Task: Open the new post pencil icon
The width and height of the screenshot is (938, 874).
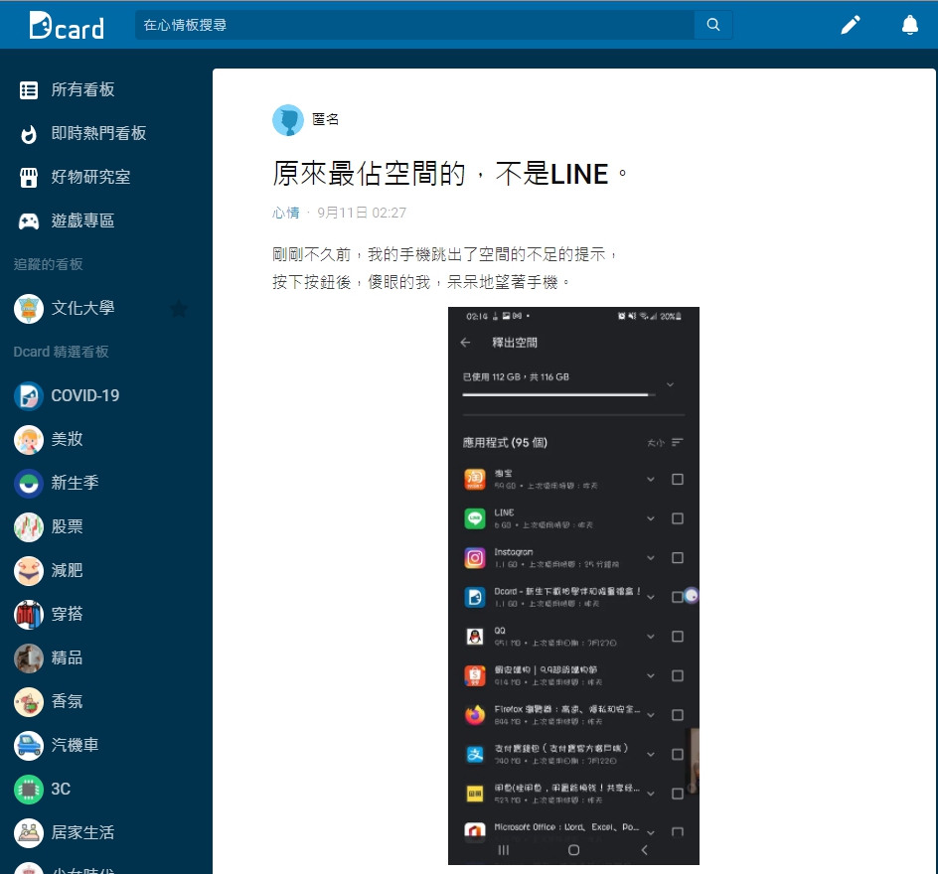Action: [x=851, y=25]
